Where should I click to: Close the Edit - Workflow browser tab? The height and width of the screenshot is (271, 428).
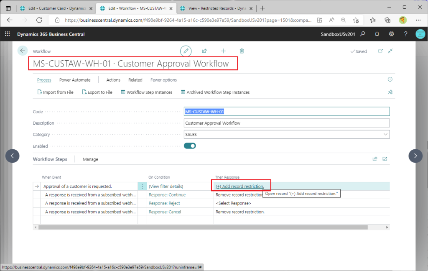(171, 8)
